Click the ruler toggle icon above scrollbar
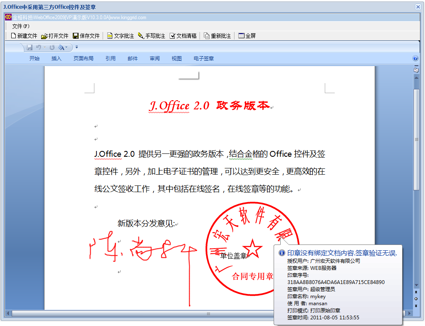Screen dimensions: 425x326 (x=416, y=69)
